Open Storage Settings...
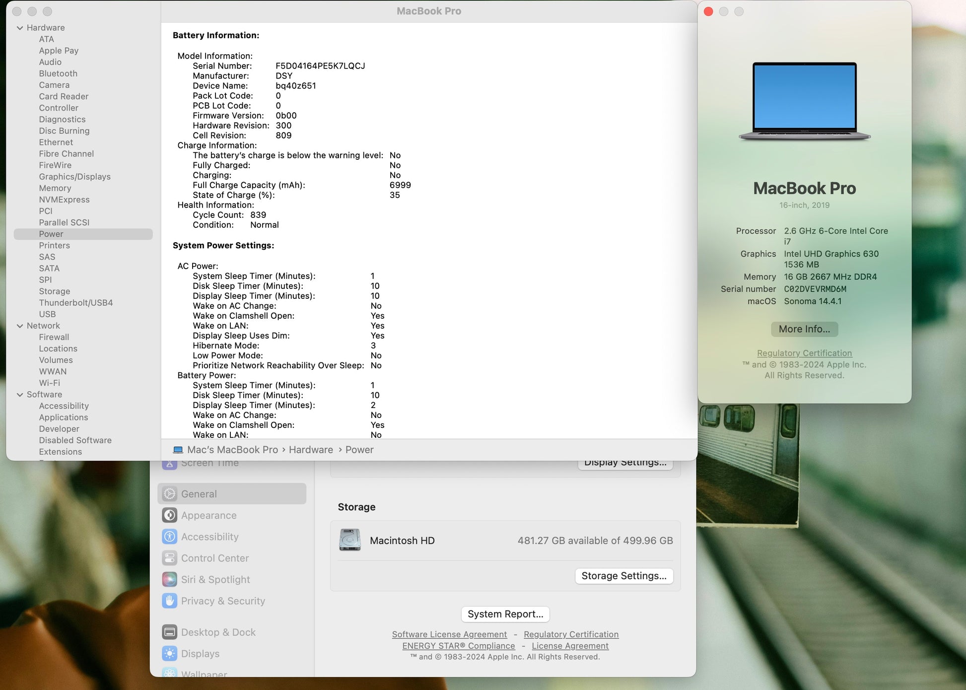The height and width of the screenshot is (690, 966). click(x=623, y=576)
